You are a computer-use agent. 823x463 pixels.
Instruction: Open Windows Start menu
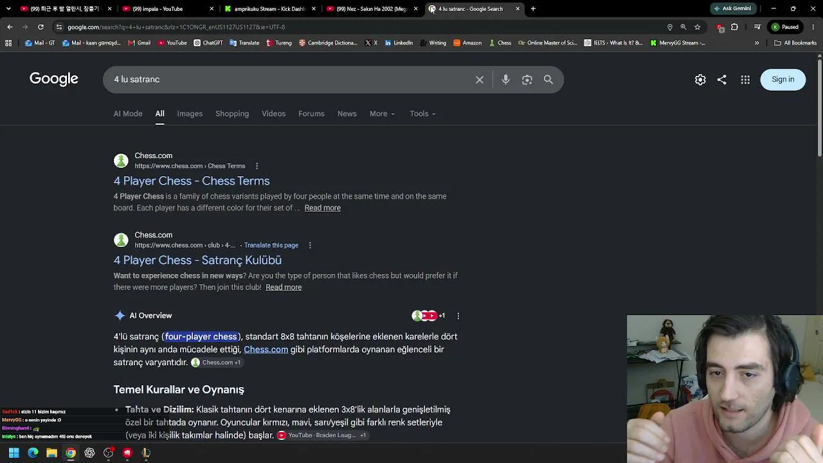click(14, 453)
